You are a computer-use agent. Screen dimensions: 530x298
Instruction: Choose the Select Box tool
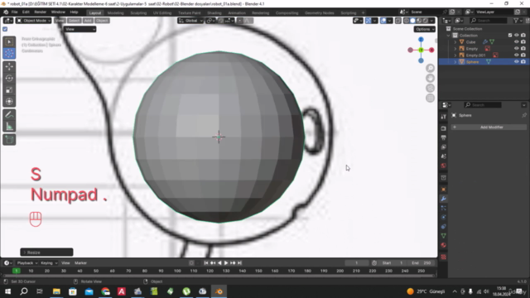coord(9,42)
